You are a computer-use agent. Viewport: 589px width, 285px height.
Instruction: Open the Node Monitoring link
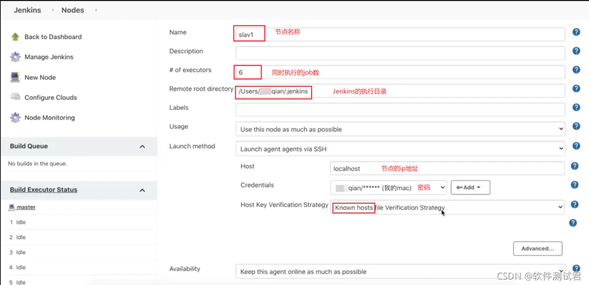(50, 118)
